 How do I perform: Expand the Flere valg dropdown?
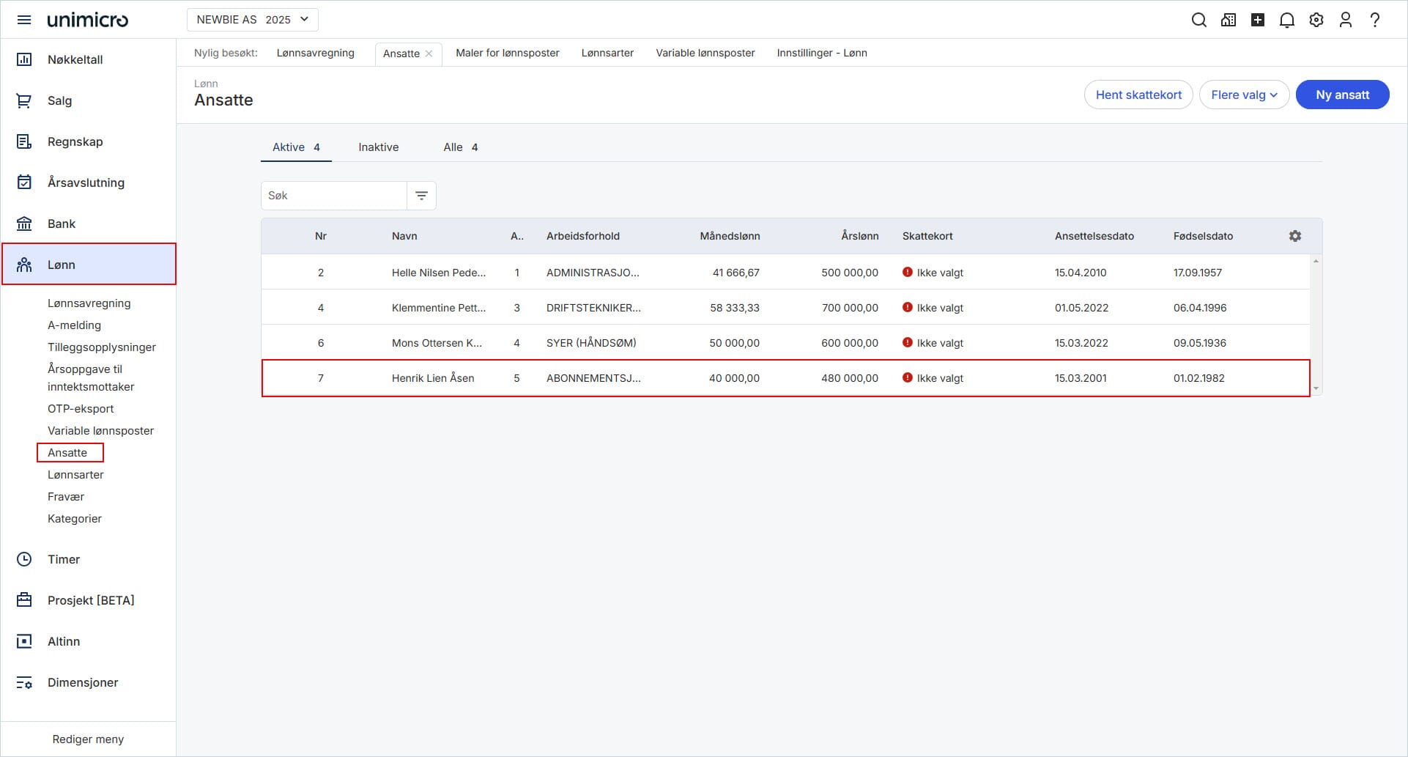point(1243,95)
